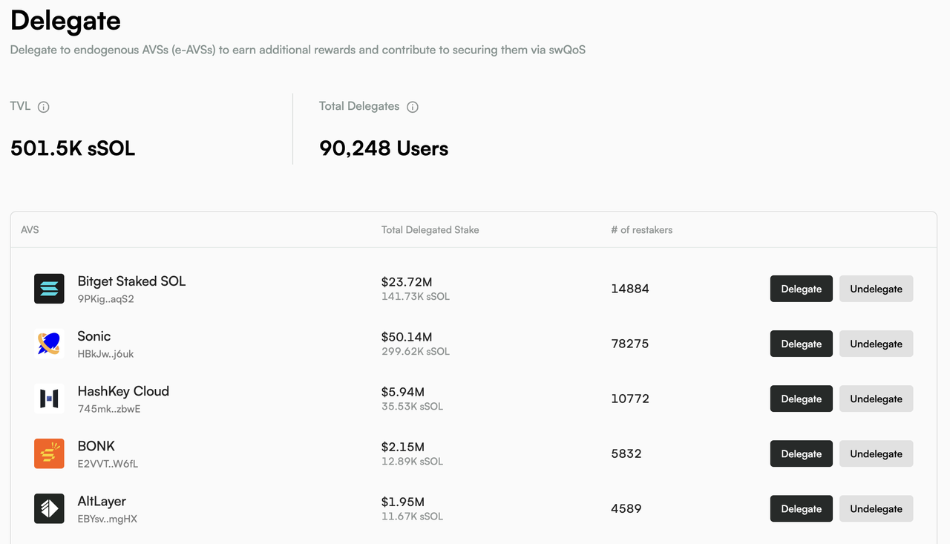Hit the BONK Delegate button
This screenshot has width=950, height=544.
801,453
